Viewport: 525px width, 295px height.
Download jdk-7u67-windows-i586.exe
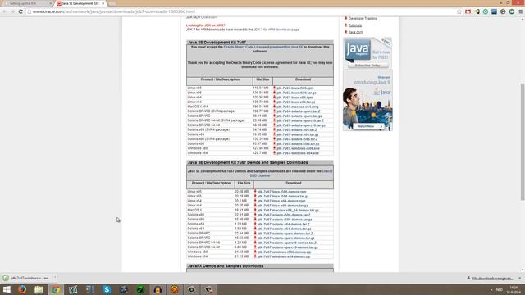tap(298, 148)
